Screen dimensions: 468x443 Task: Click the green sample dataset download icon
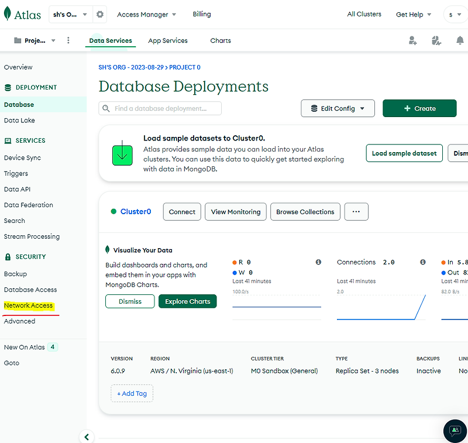click(x=122, y=153)
